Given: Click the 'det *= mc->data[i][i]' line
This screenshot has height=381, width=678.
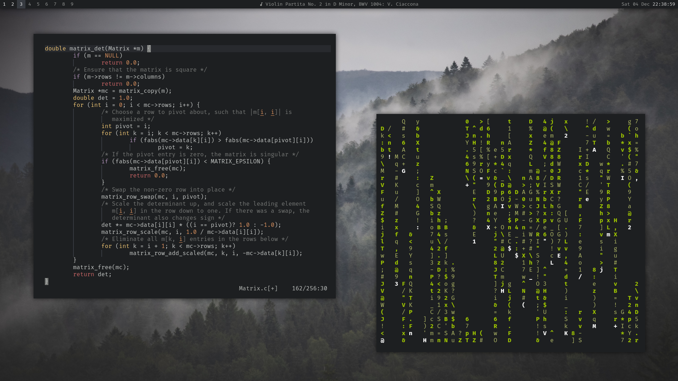Looking at the screenshot, I should coord(191,225).
